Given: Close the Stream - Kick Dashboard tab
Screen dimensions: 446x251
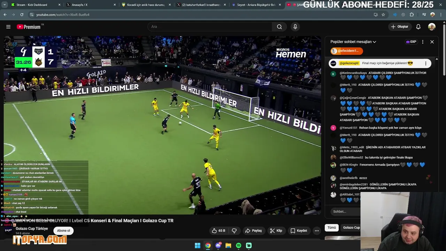Looking at the screenshot, I should coord(60,5).
